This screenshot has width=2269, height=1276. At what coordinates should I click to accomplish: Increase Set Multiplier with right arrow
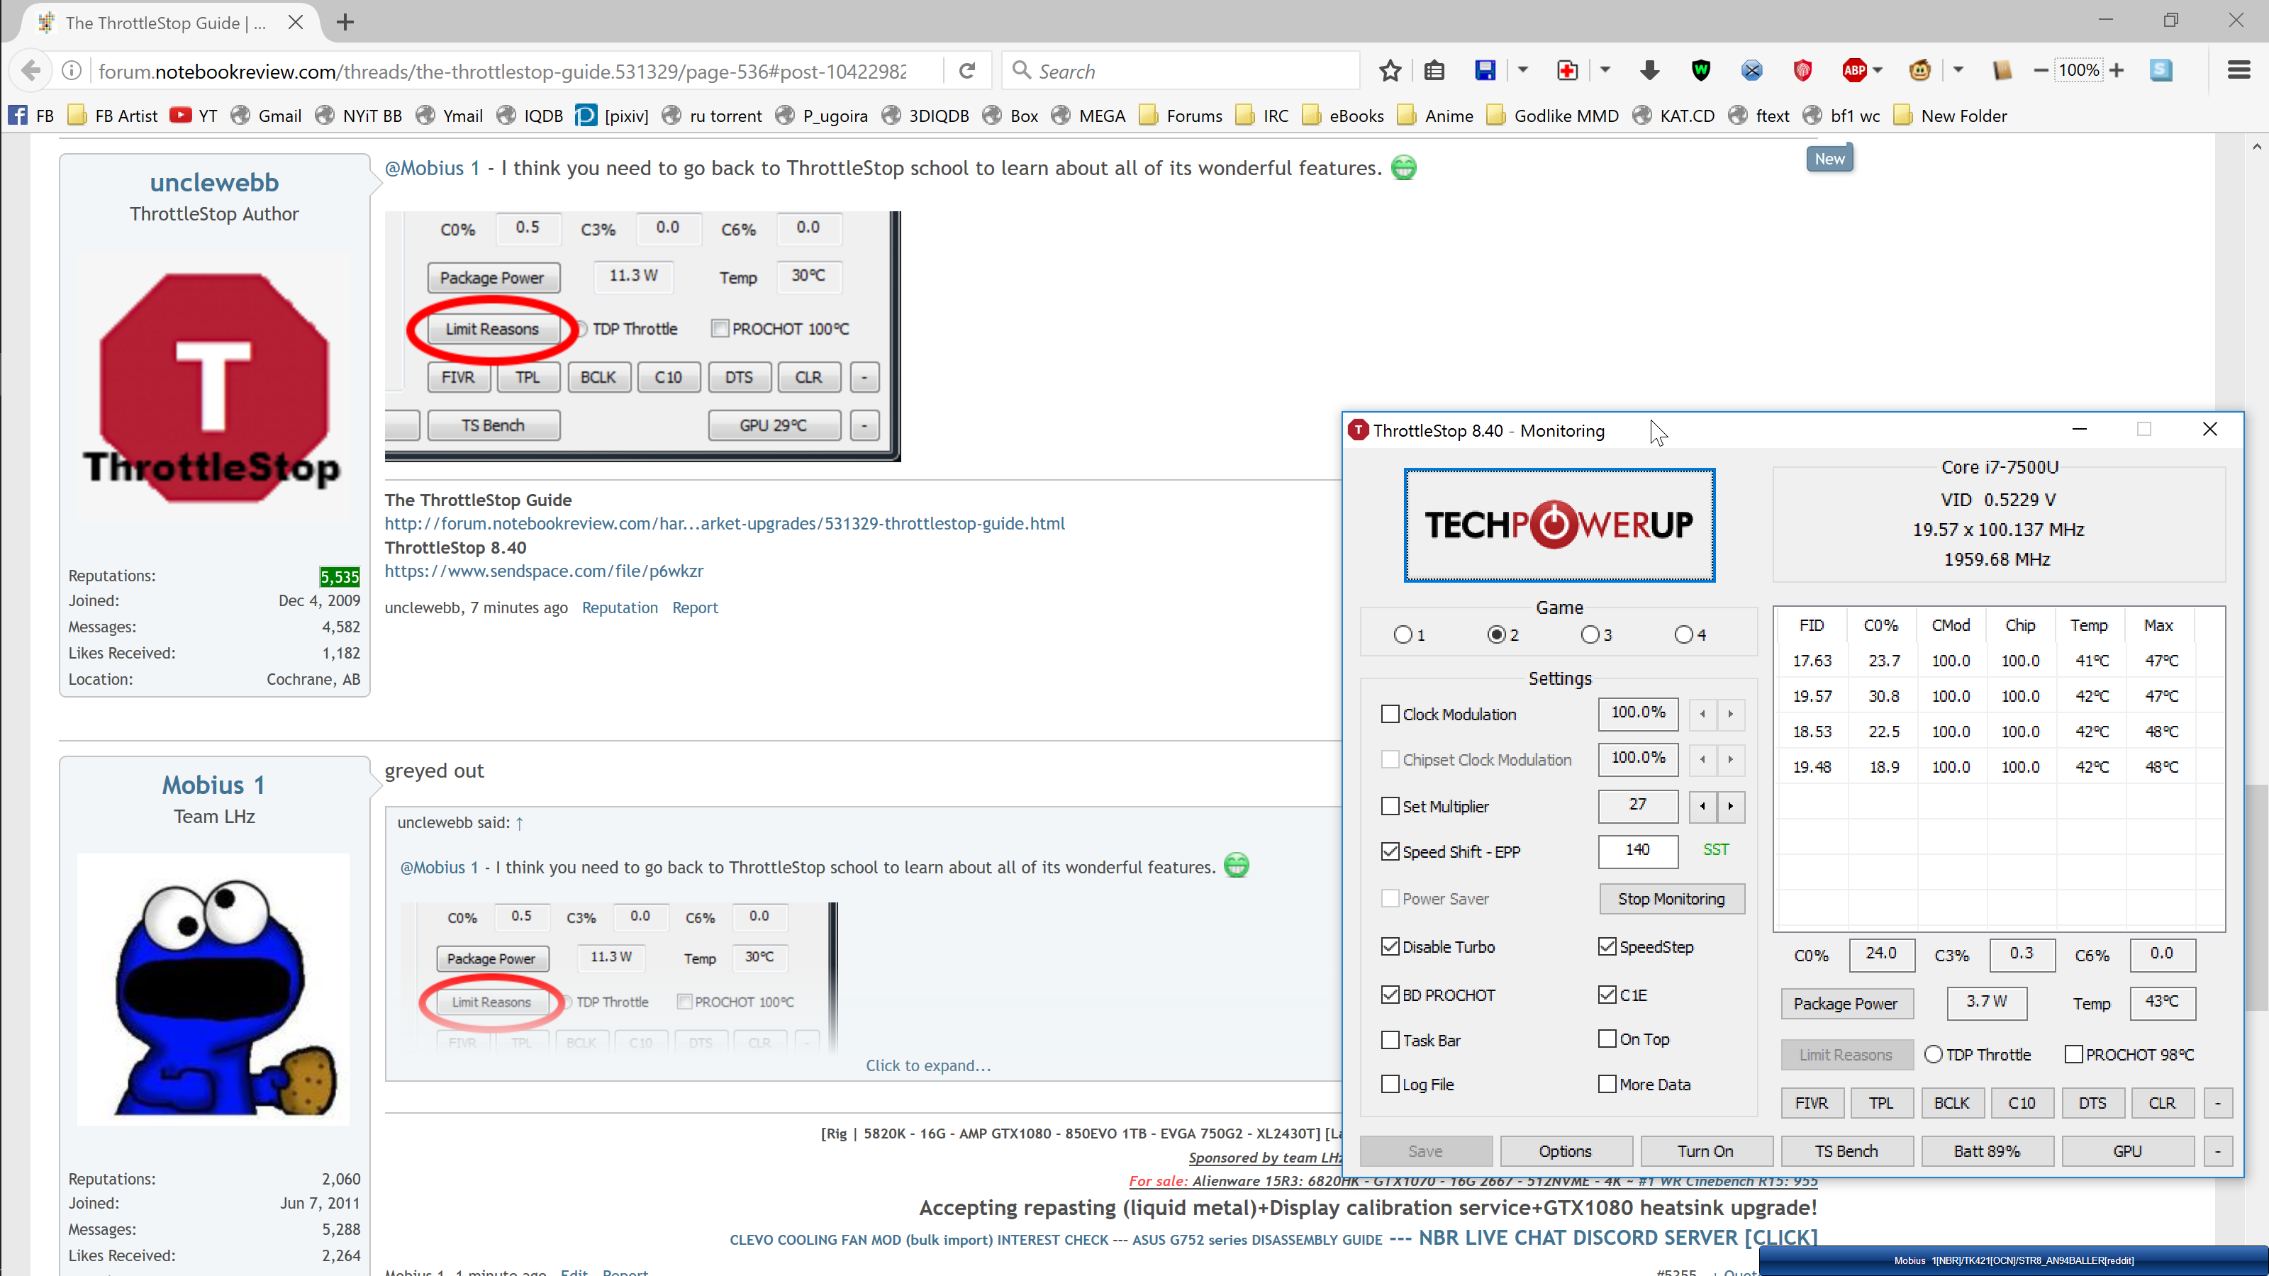point(1730,806)
